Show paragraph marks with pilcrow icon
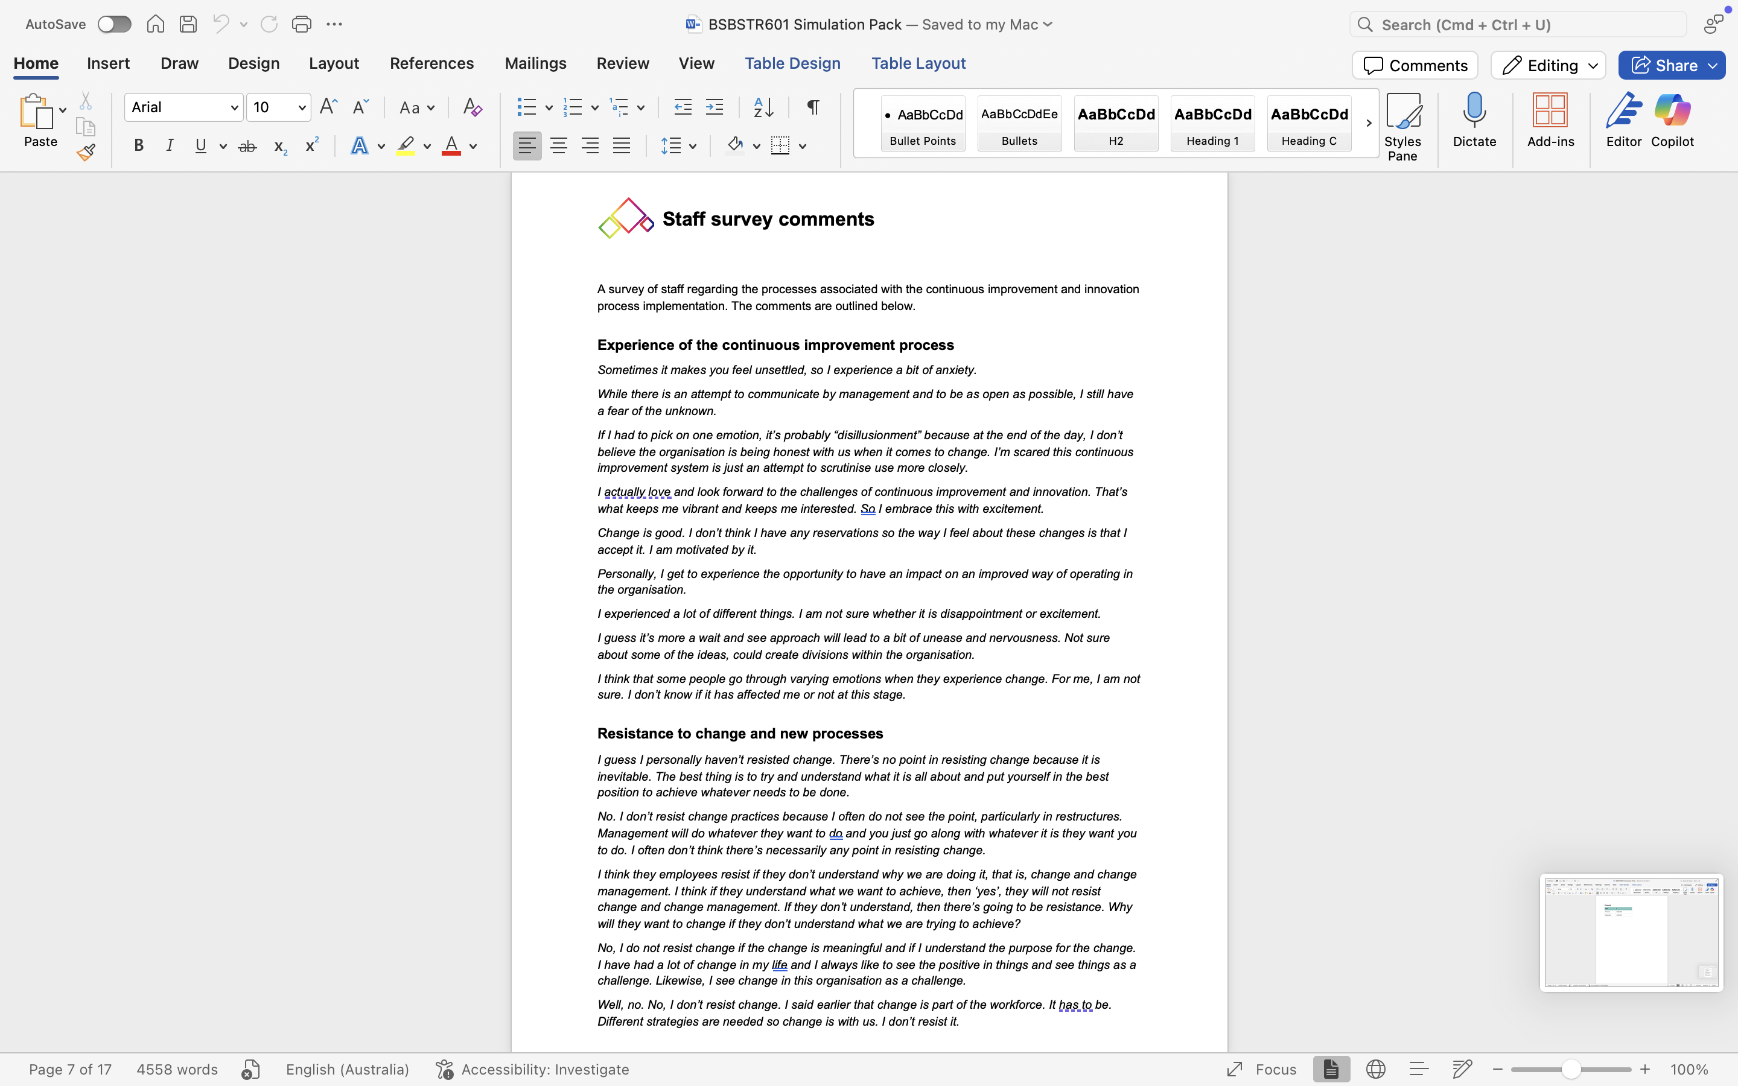Screen dimensions: 1738x1086 pyautogui.click(x=813, y=108)
